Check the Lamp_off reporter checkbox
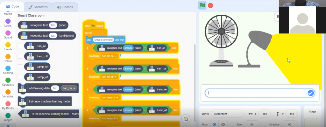The image size is (326, 127). (x=20, y=77)
